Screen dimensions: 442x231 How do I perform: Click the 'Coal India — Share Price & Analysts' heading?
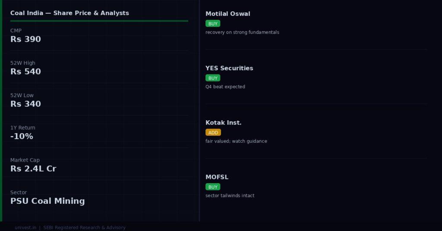tap(69, 13)
